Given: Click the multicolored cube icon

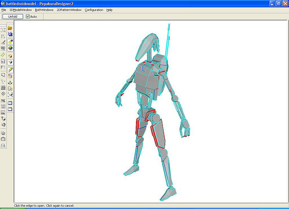Looking at the screenshot, I should click(10, 48).
